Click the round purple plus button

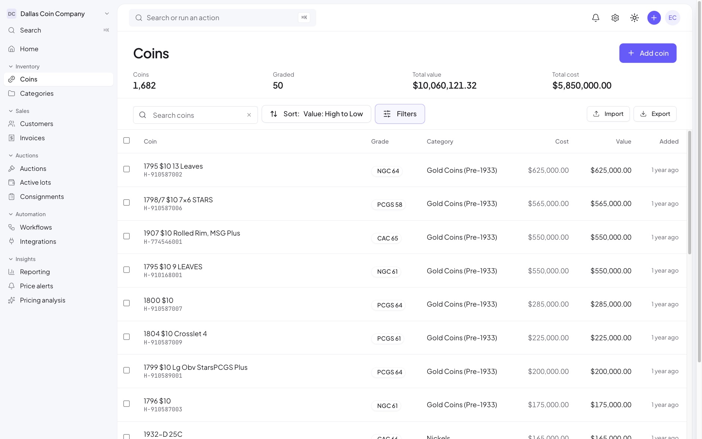pyautogui.click(x=654, y=18)
